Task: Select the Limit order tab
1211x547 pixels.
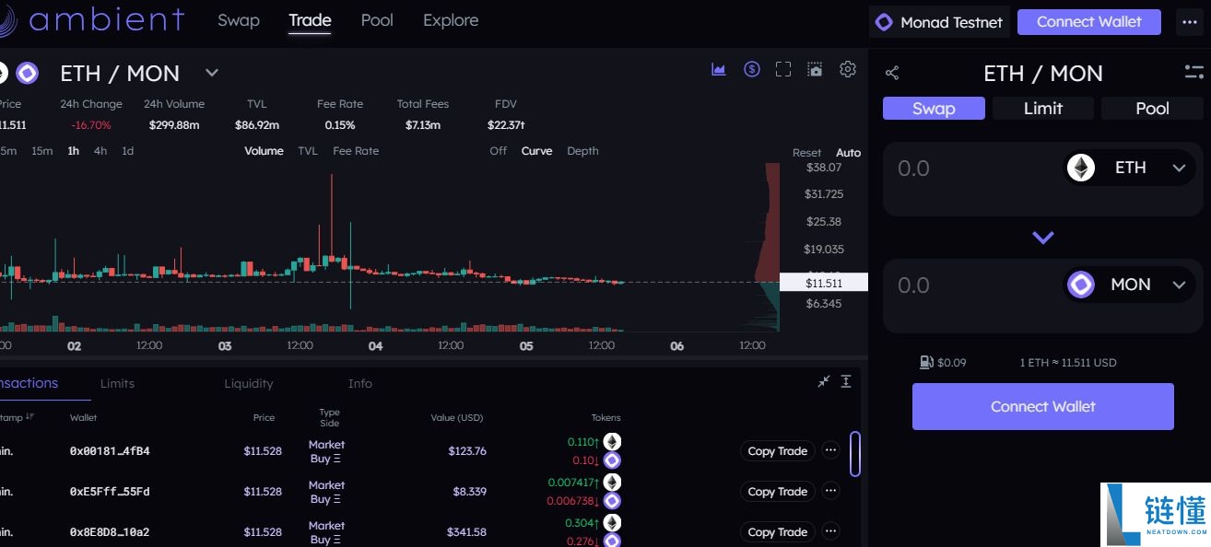Action: pos(1043,108)
